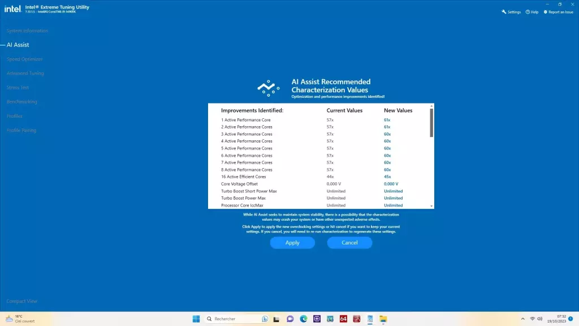Viewport: 579px width, 326px height.
Task: Select AI Assist in the sidebar
Action: coord(18,45)
